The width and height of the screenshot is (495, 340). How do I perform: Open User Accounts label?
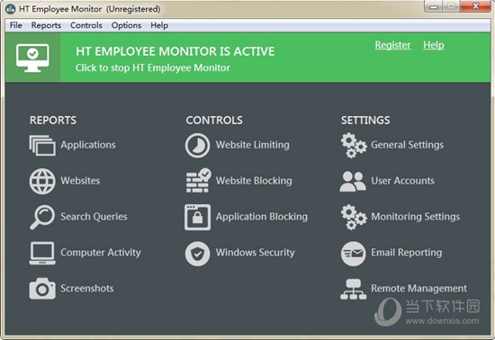coord(403,181)
